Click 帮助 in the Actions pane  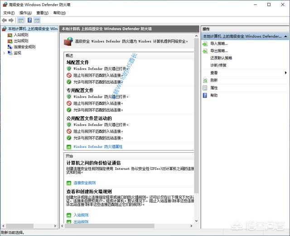pyautogui.click(x=214, y=95)
